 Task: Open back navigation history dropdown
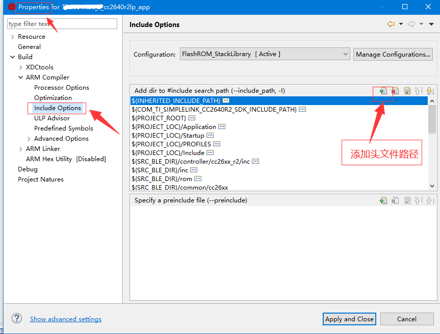[401, 24]
